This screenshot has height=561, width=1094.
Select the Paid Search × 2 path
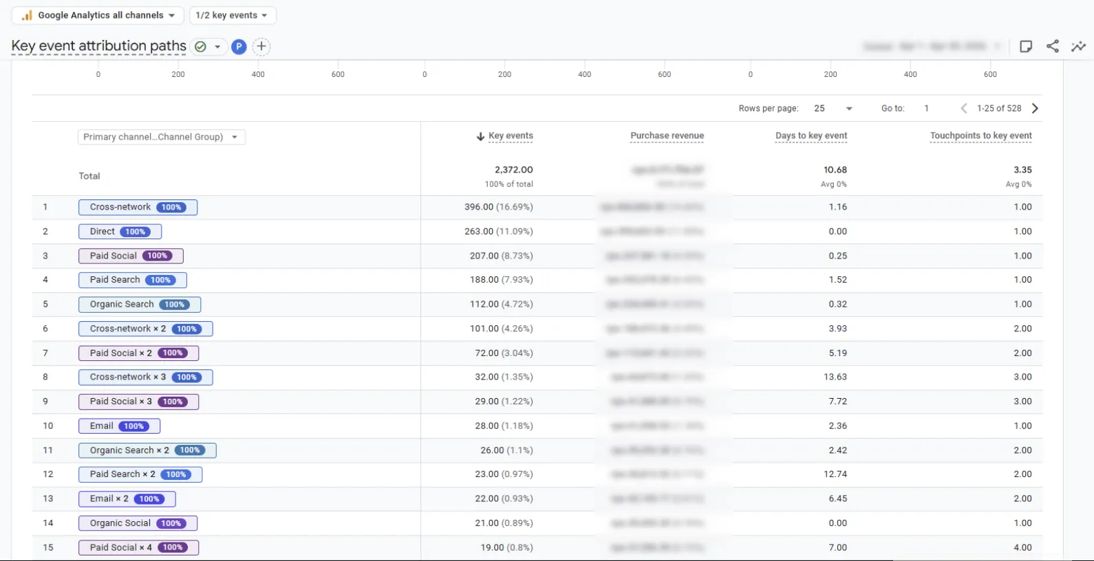pyautogui.click(x=140, y=474)
